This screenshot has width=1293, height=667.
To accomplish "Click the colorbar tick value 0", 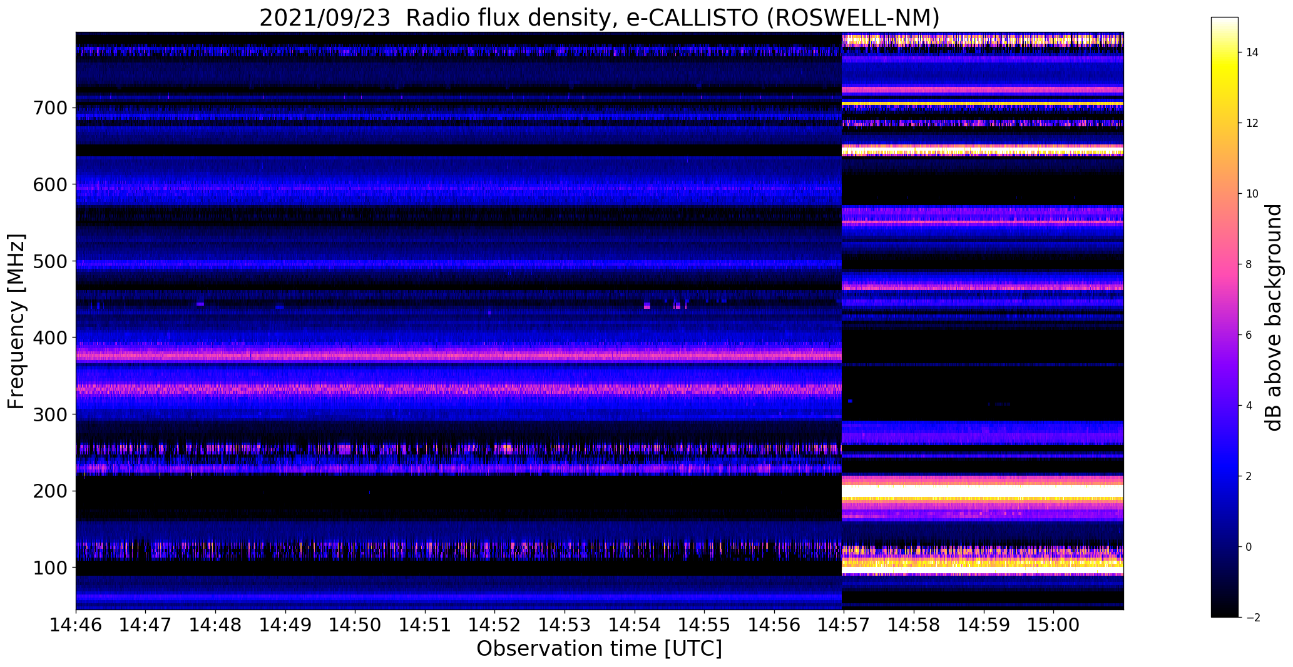I will (1249, 547).
